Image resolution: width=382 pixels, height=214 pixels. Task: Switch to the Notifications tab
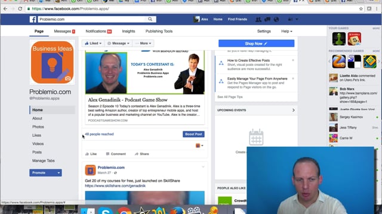click(x=98, y=32)
